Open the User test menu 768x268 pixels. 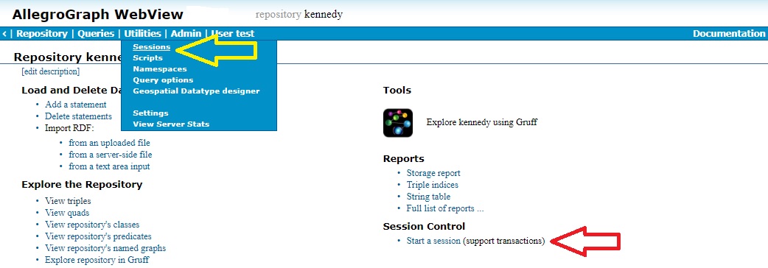coord(233,34)
